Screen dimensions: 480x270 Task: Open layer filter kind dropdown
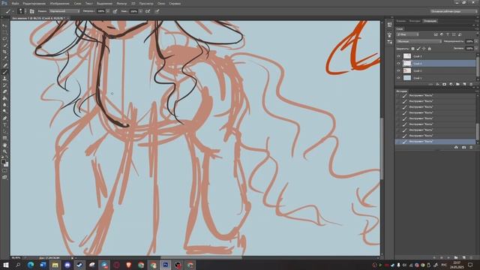tap(407, 34)
